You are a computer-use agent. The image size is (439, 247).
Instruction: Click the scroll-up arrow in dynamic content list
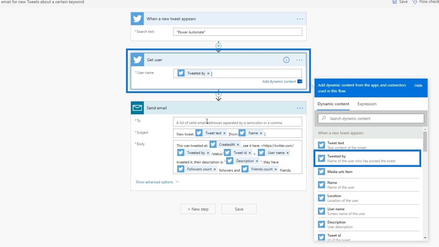pos(425,129)
